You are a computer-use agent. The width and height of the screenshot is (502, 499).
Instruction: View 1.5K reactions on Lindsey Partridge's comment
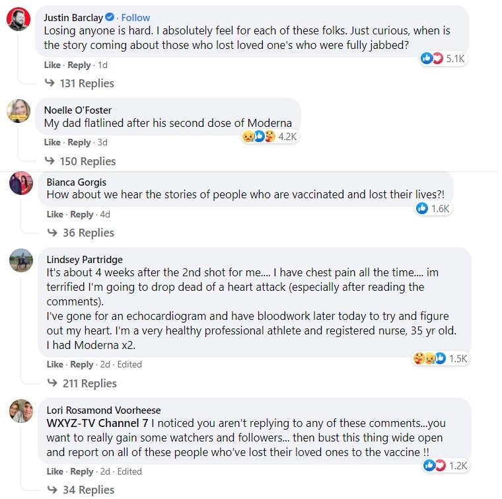click(x=441, y=358)
